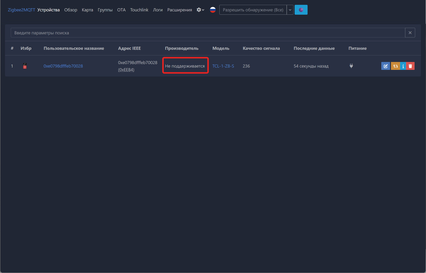Switch to the Группы section
Viewport: 426px width, 273px height.
[x=105, y=10]
